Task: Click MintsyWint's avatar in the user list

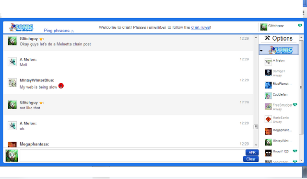Action: tap(268, 142)
